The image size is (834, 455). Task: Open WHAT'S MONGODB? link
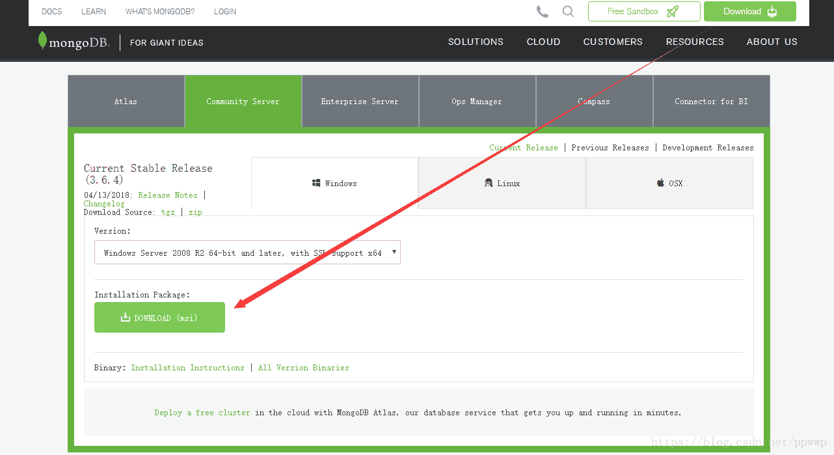[160, 12]
